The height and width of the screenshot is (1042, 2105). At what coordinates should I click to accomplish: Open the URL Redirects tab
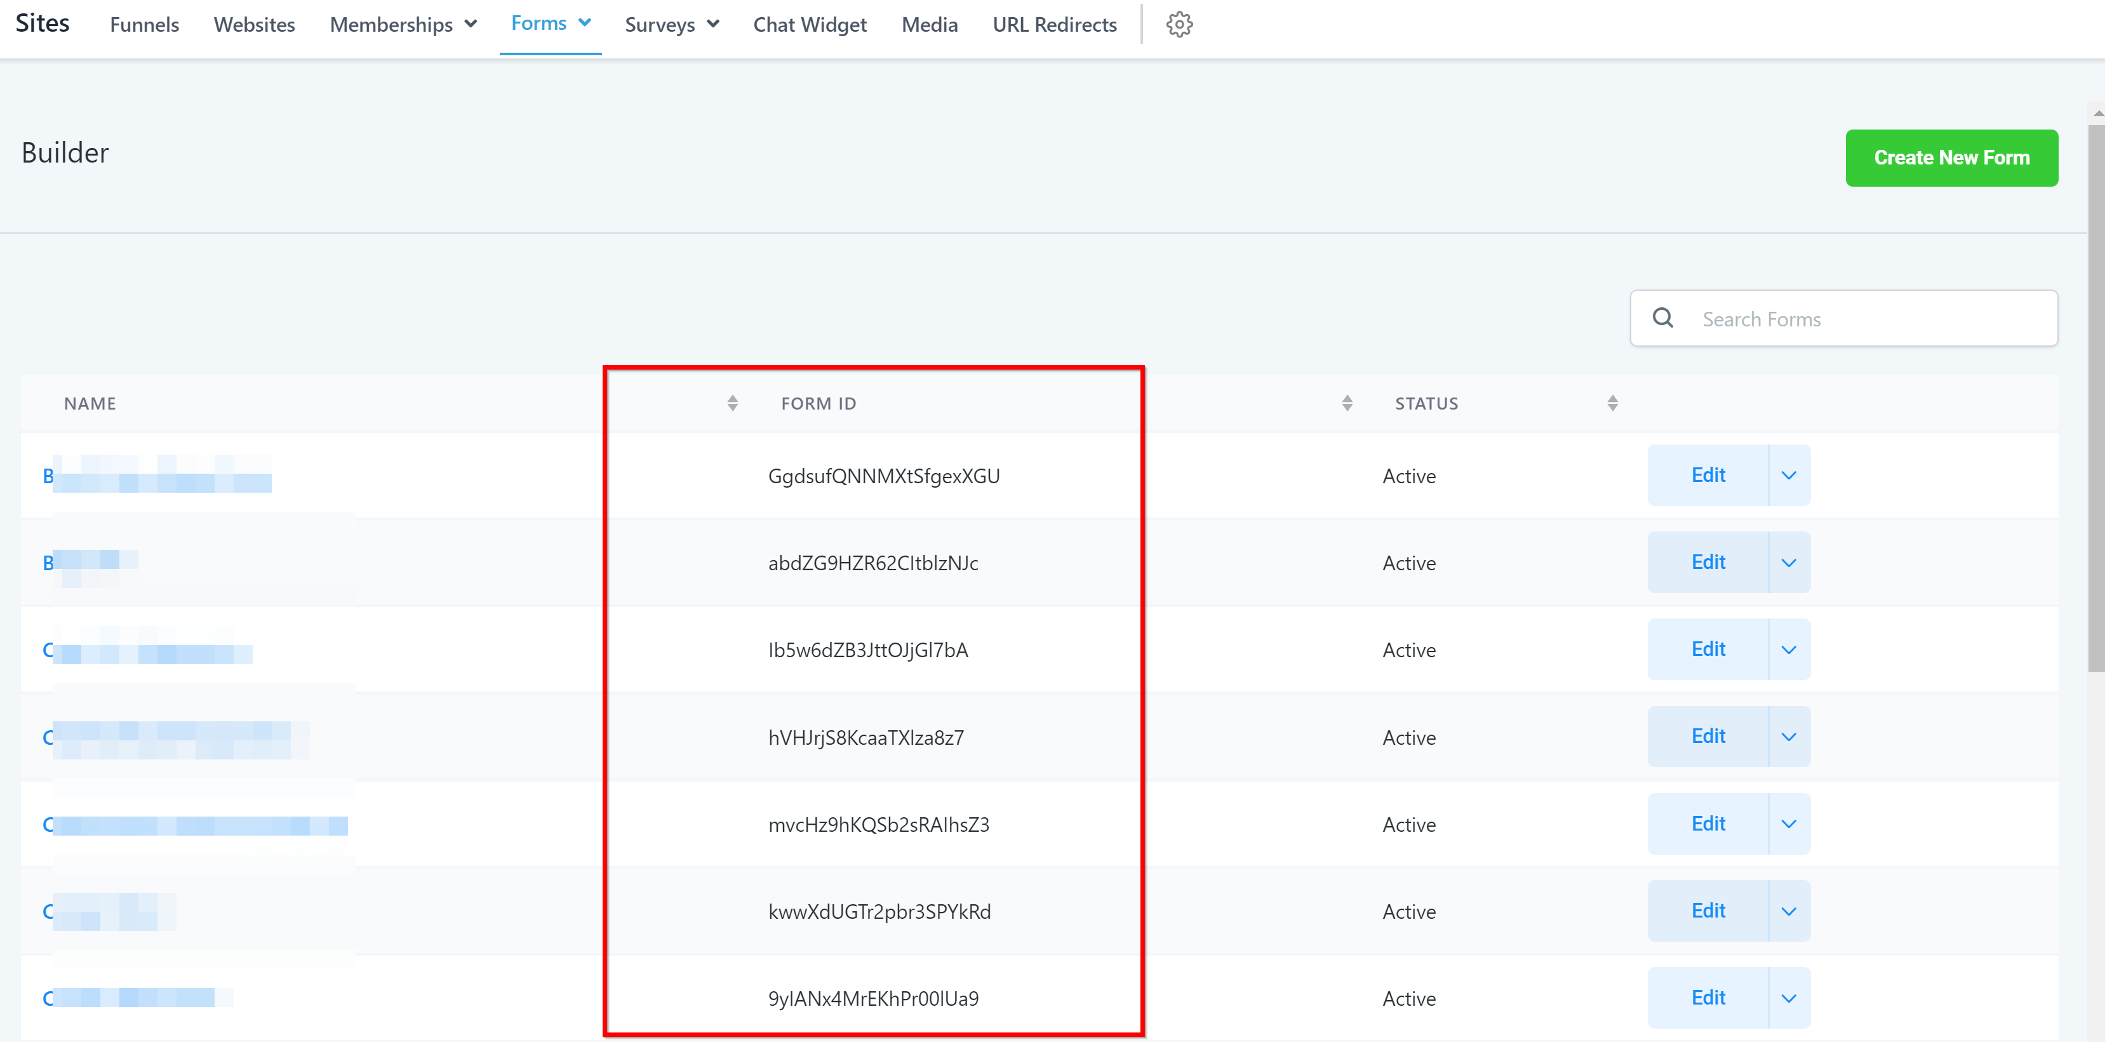click(1053, 25)
